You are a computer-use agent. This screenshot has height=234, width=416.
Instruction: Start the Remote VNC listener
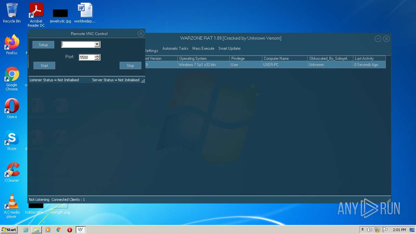coord(44,66)
